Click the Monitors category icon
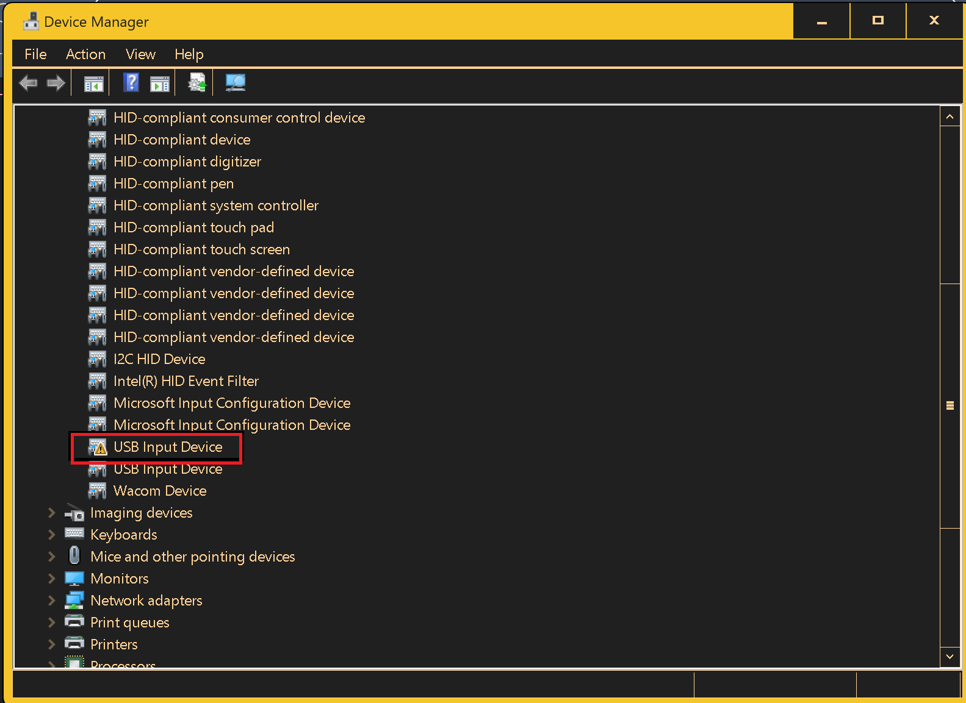Image resolution: width=966 pixels, height=703 pixels. point(74,578)
